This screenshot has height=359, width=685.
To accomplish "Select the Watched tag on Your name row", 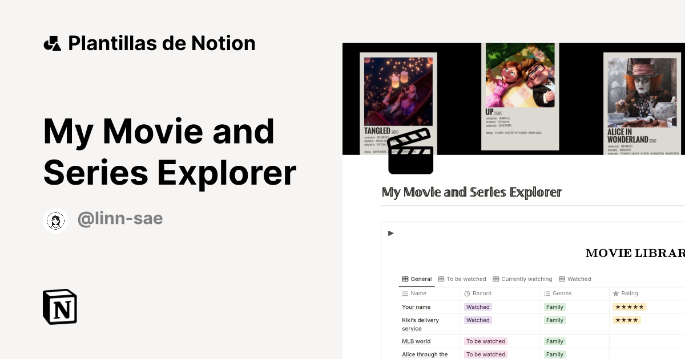I will click(x=477, y=307).
